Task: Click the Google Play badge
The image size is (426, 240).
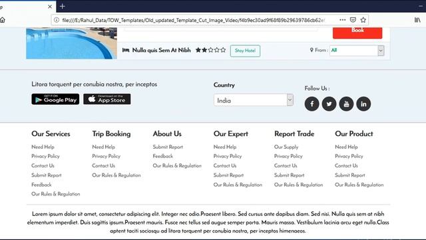Action: [55, 99]
